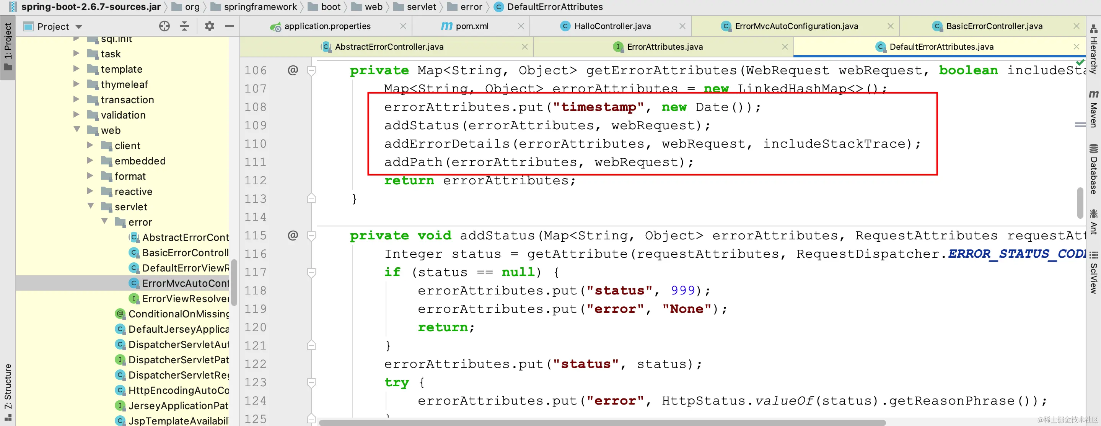Close the ErrorMvcAutoConfiguration.java tab
The height and width of the screenshot is (426, 1101).
pos(890,26)
